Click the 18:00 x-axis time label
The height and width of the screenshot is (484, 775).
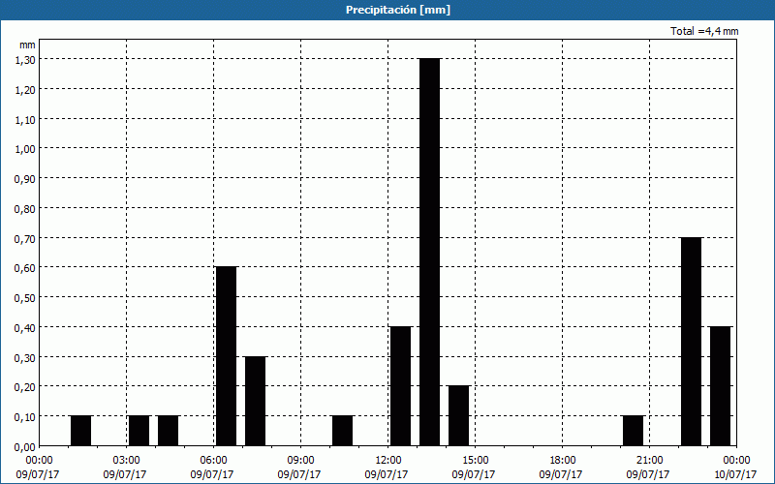(562, 461)
